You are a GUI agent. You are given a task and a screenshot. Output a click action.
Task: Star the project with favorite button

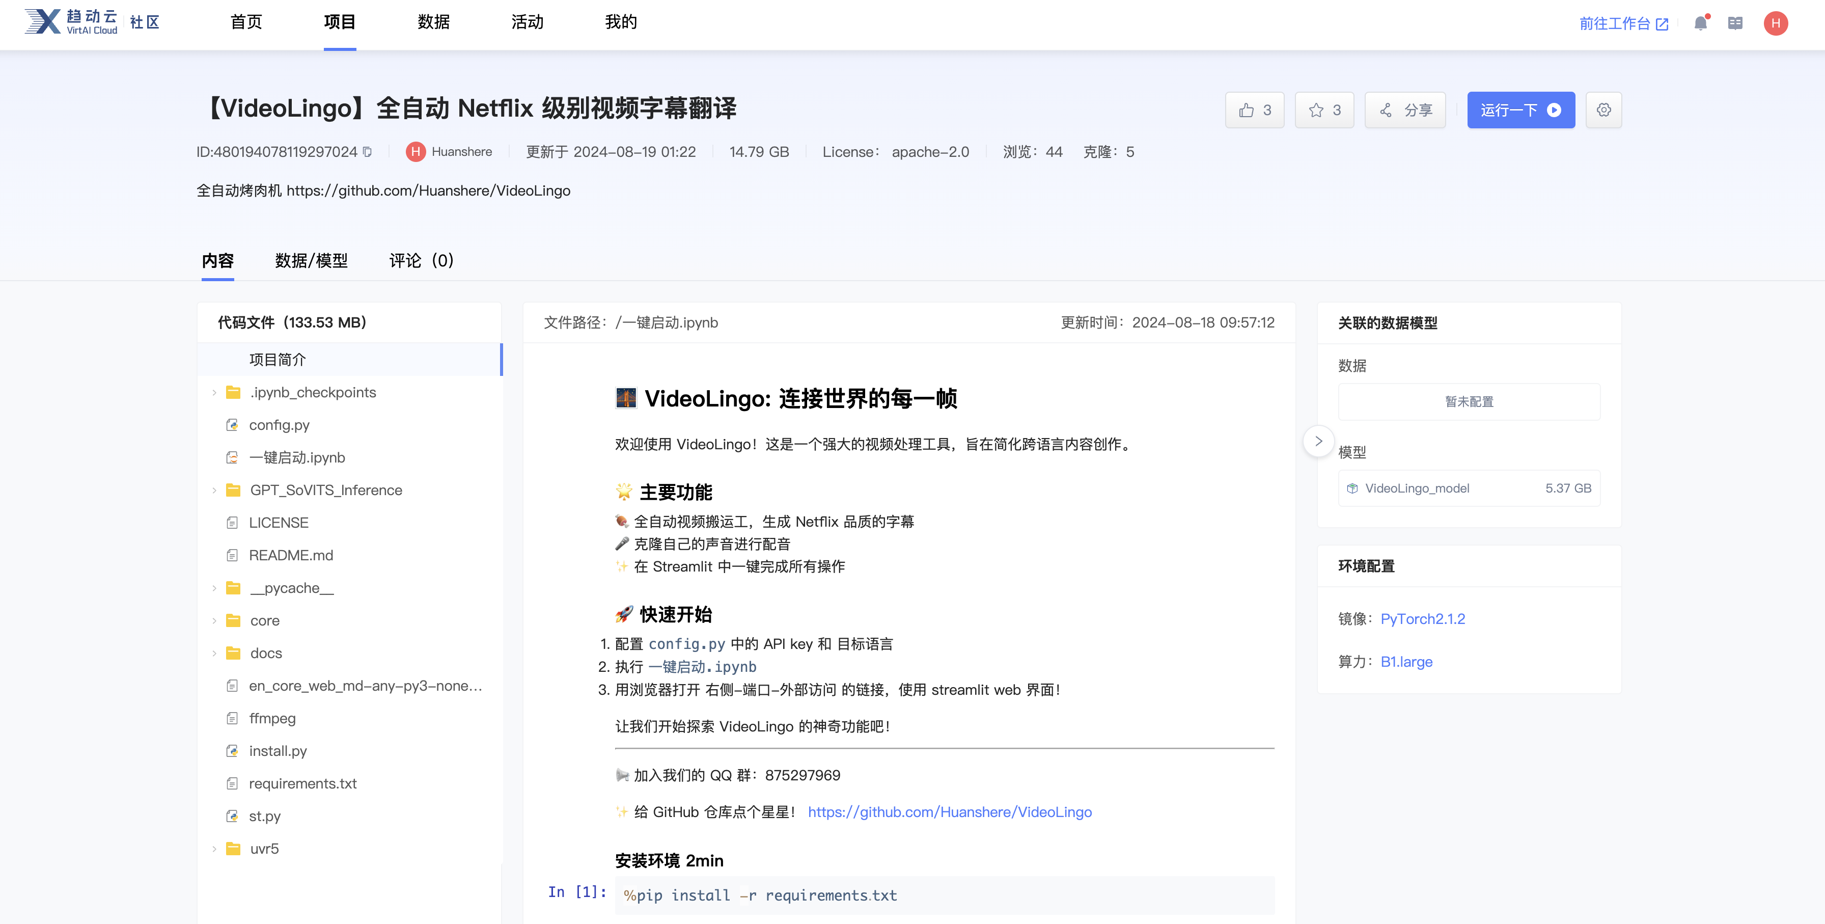1324,110
